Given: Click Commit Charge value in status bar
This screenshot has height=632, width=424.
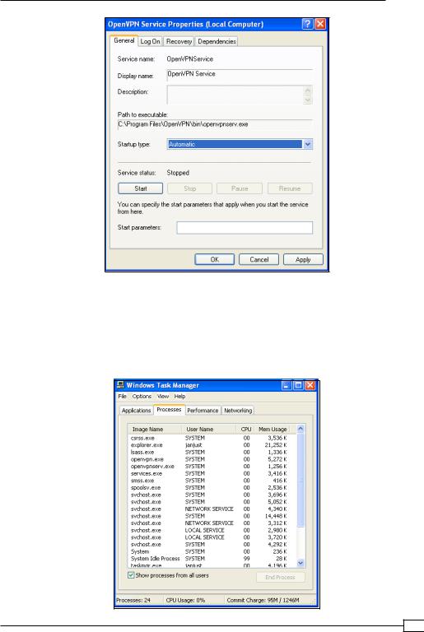Looking at the screenshot, I should point(263,601).
